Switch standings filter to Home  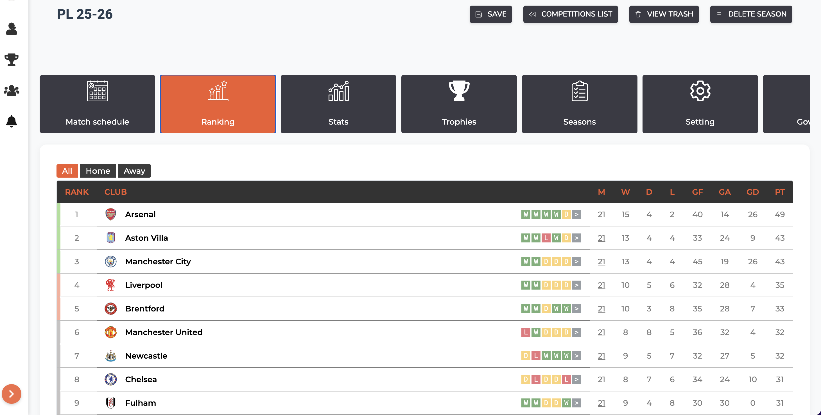(98, 171)
